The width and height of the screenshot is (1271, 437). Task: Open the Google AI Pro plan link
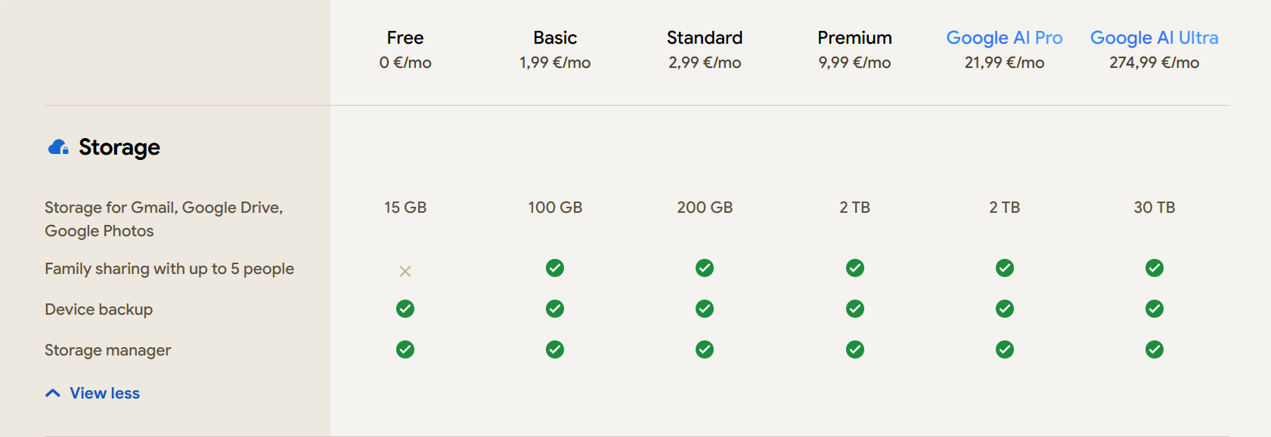(x=1004, y=38)
